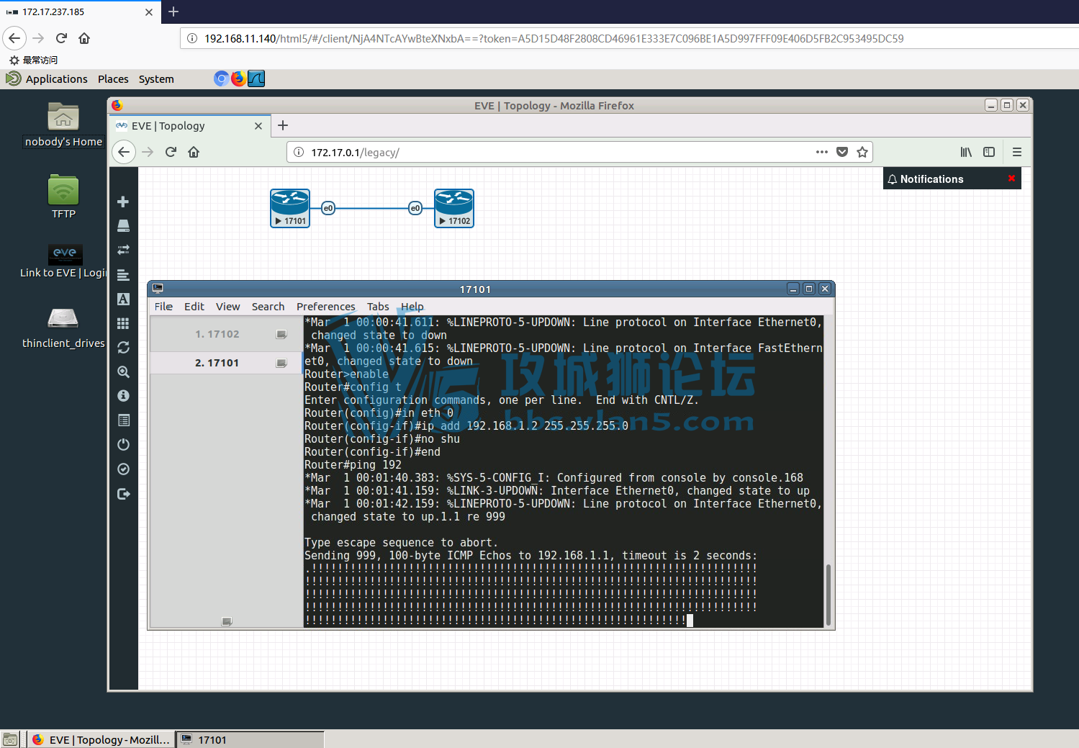The height and width of the screenshot is (748, 1079).
Task: Go back in inner Firefox window
Action: 124,152
